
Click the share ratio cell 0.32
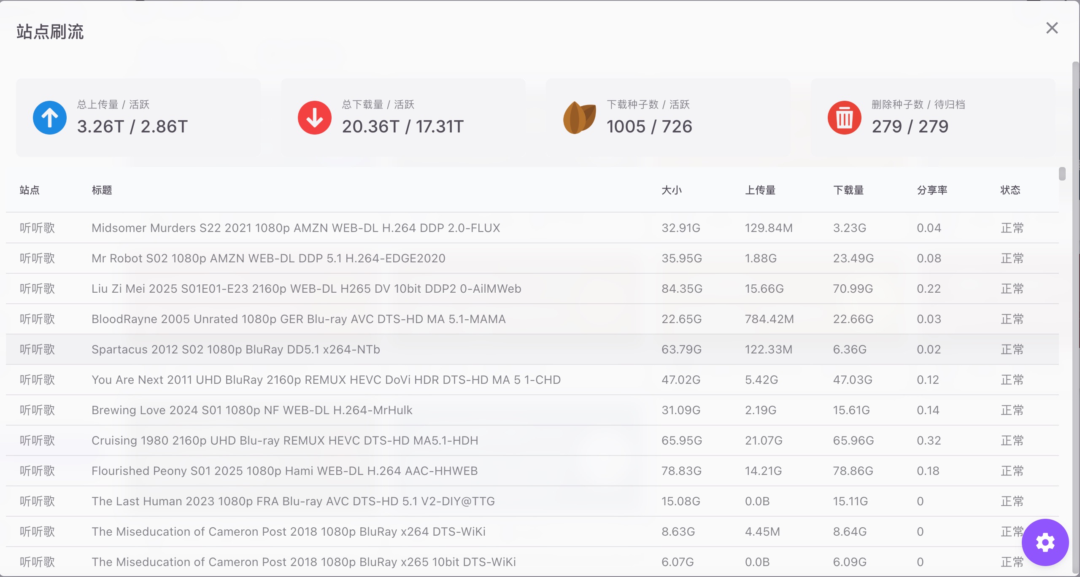coord(929,440)
